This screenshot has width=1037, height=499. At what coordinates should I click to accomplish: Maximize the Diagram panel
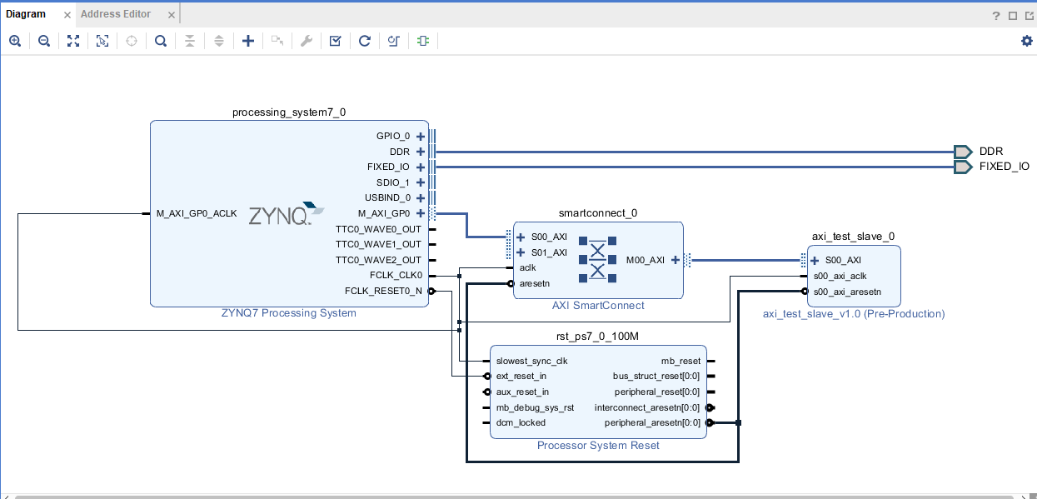pyautogui.click(x=1013, y=16)
